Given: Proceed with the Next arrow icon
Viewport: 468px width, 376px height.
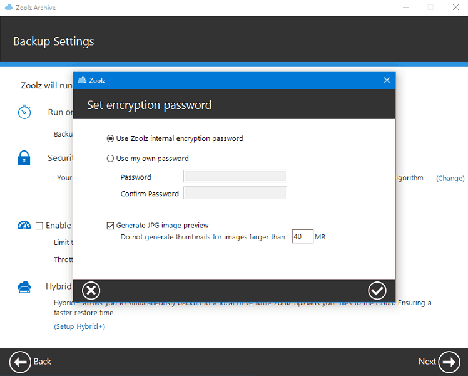Looking at the screenshot, I should point(449,362).
